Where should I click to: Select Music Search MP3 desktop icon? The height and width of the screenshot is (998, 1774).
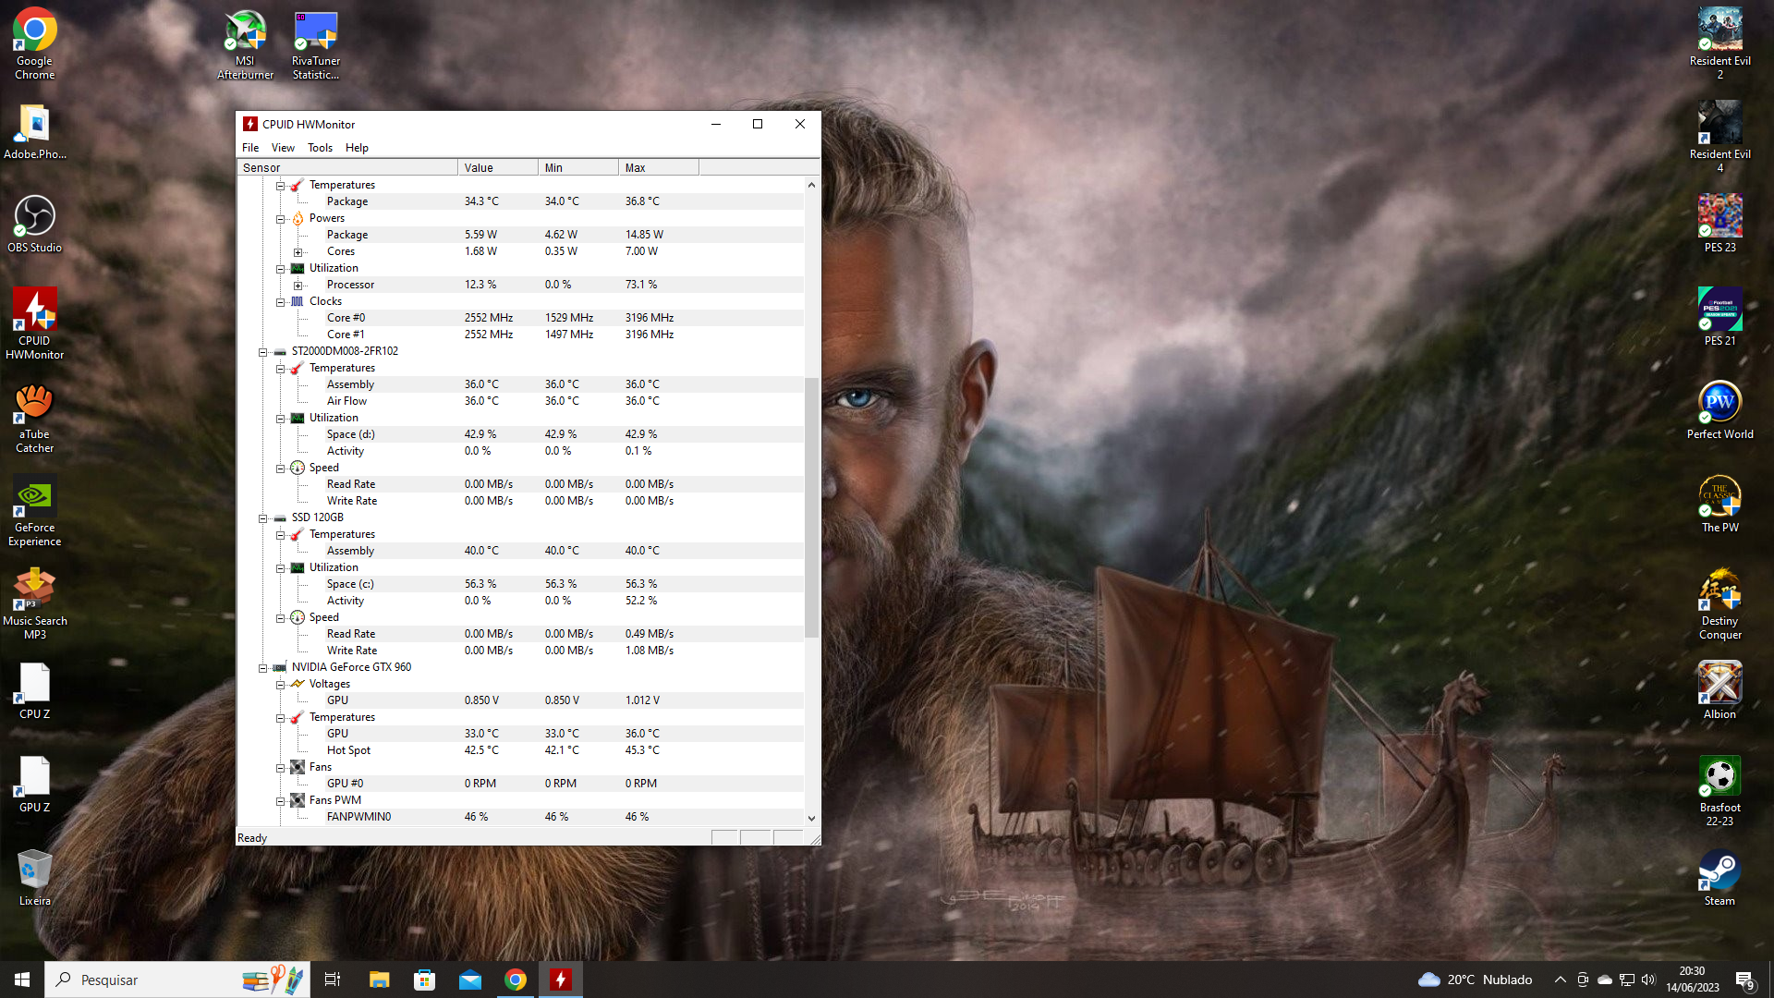coord(34,604)
